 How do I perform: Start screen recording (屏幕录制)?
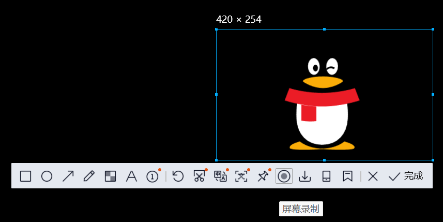(x=284, y=176)
